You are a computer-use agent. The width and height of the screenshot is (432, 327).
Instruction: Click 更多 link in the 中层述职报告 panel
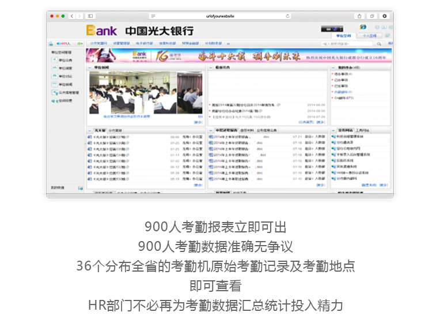[321, 185]
